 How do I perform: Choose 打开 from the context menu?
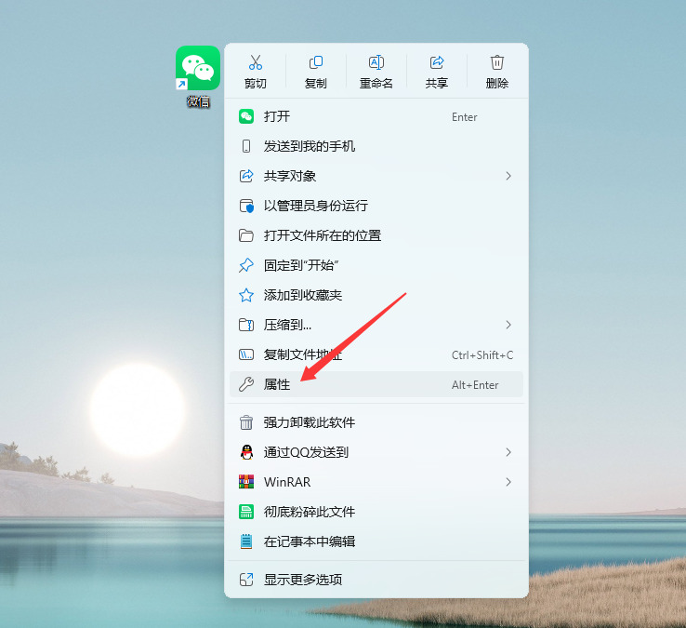click(376, 116)
